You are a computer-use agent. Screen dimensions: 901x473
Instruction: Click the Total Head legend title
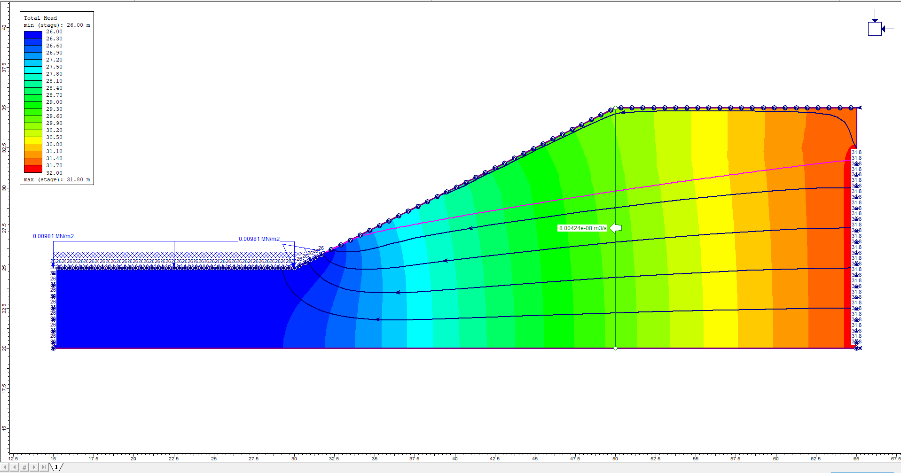(x=40, y=18)
